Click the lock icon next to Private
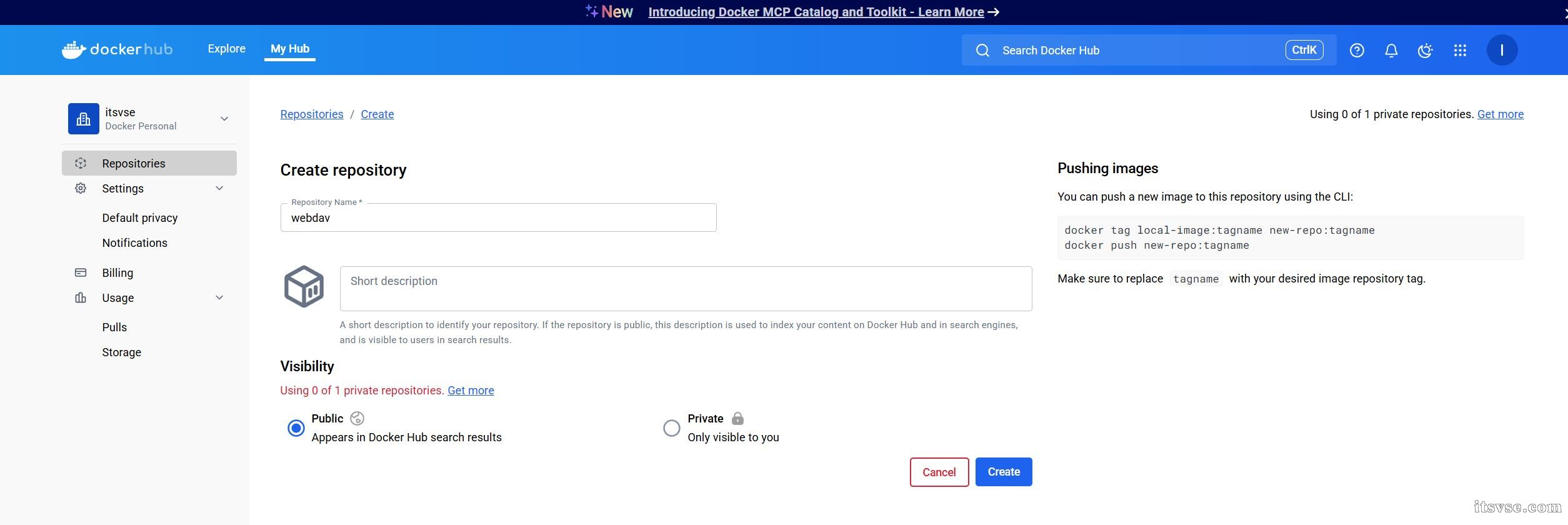This screenshot has width=1568, height=525. tap(737, 418)
